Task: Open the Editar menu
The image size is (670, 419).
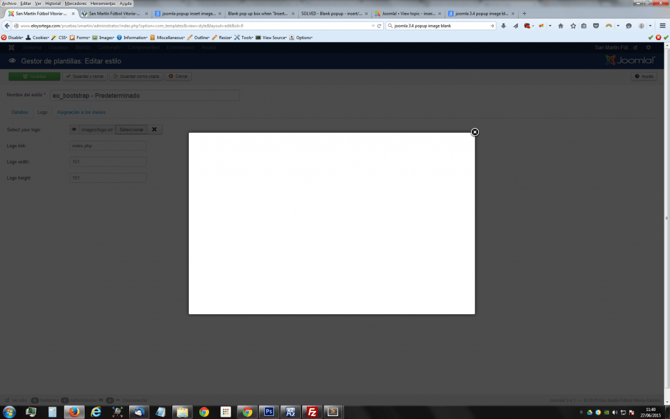Action: click(26, 4)
